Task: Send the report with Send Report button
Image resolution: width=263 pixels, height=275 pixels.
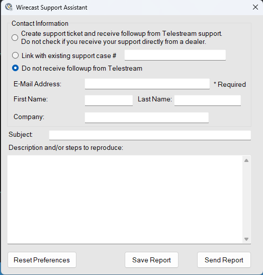Action: (x=224, y=260)
